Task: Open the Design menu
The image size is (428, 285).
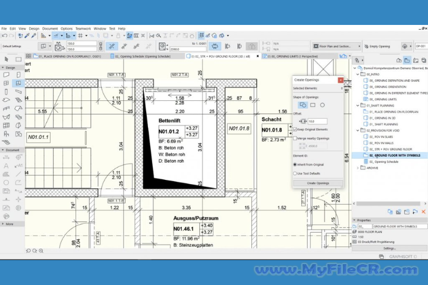Action: click(x=34, y=28)
